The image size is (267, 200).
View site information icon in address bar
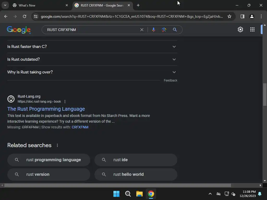click(x=36, y=16)
